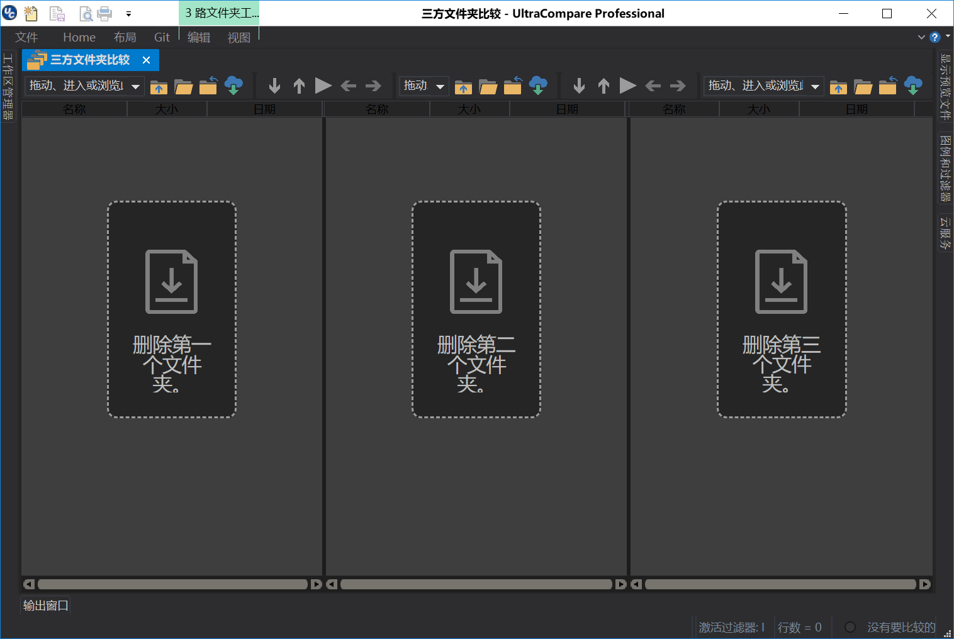
Task: Click the up arrow previous difference between first and second panes
Action: coord(299,86)
